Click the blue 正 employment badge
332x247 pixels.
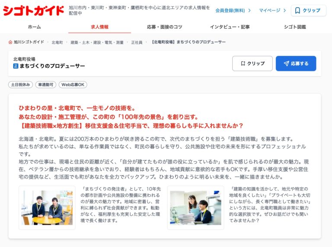click(16, 66)
